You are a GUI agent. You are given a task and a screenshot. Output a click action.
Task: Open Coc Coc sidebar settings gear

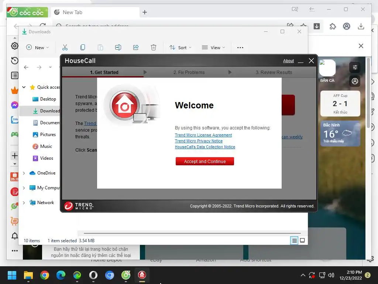(15, 46)
